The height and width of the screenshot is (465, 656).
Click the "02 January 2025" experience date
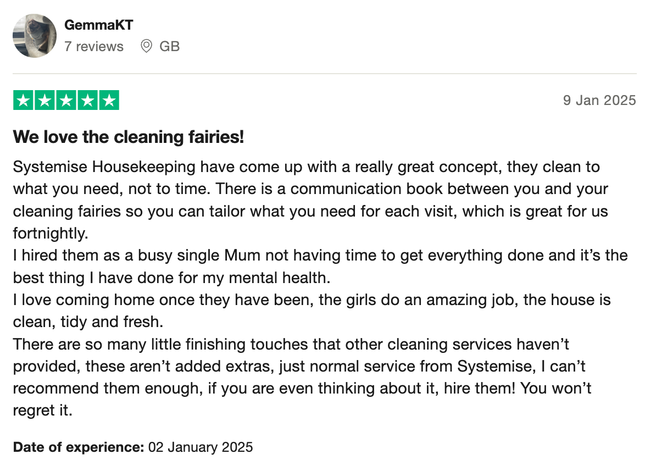201,447
